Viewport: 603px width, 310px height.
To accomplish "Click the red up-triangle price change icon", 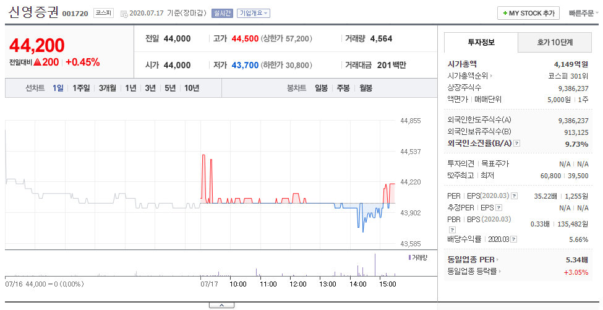I will point(37,62).
